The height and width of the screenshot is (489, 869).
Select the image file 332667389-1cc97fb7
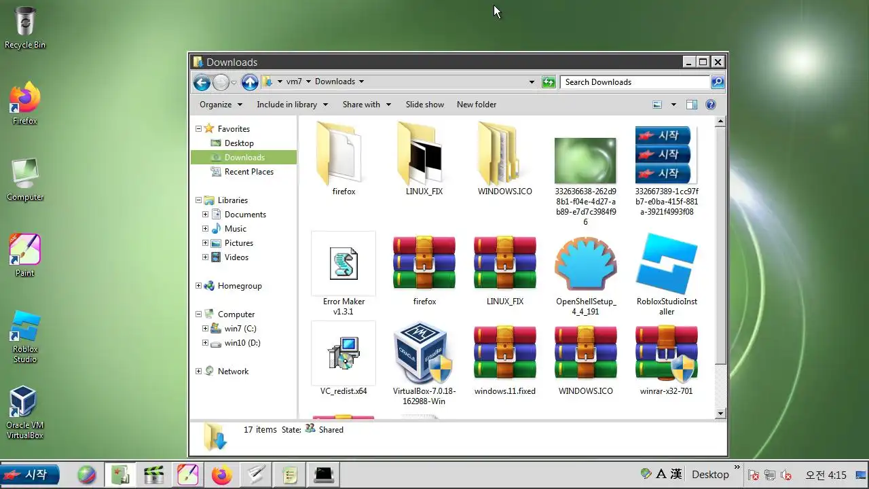click(667, 170)
